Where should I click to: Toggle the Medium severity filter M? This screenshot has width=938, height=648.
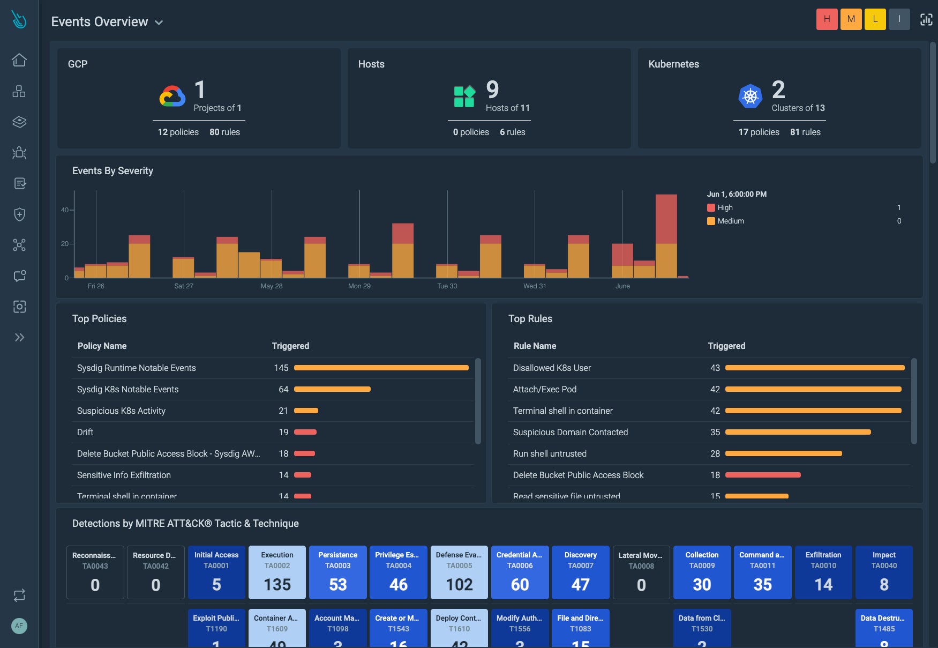point(851,19)
